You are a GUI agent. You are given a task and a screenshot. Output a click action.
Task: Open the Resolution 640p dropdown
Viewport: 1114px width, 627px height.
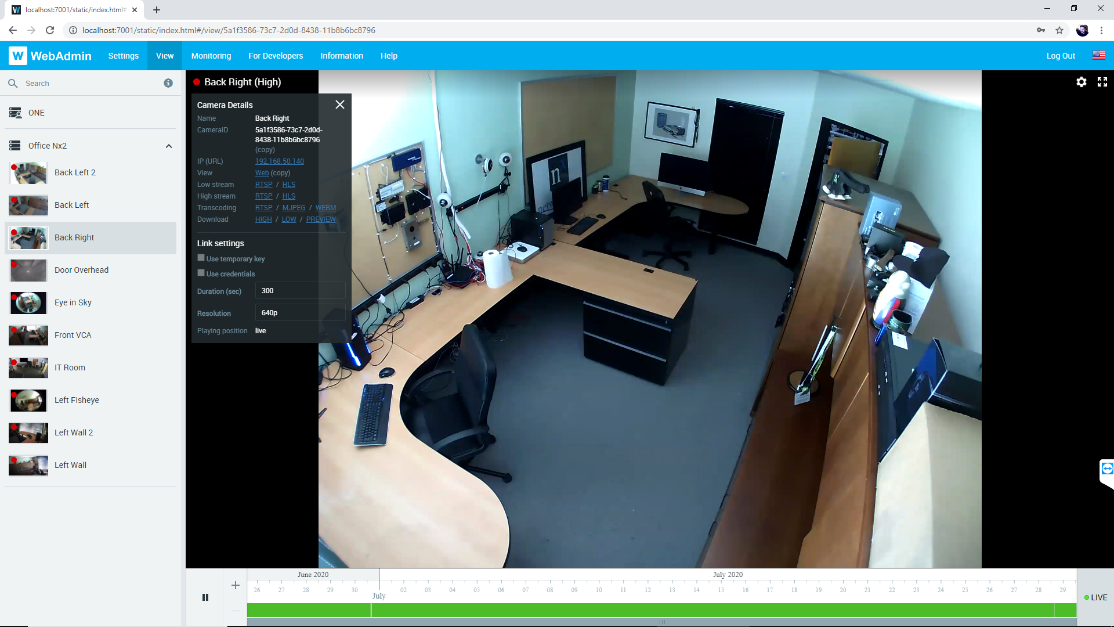pos(300,313)
